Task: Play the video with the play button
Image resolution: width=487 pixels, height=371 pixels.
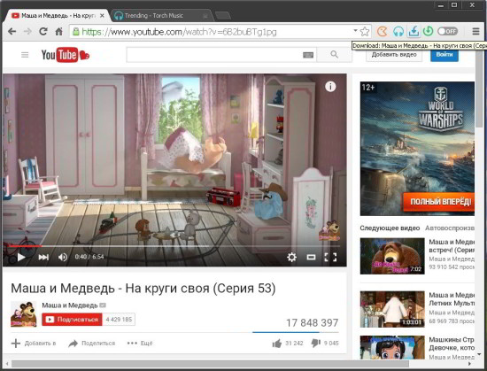Action: (21, 257)
